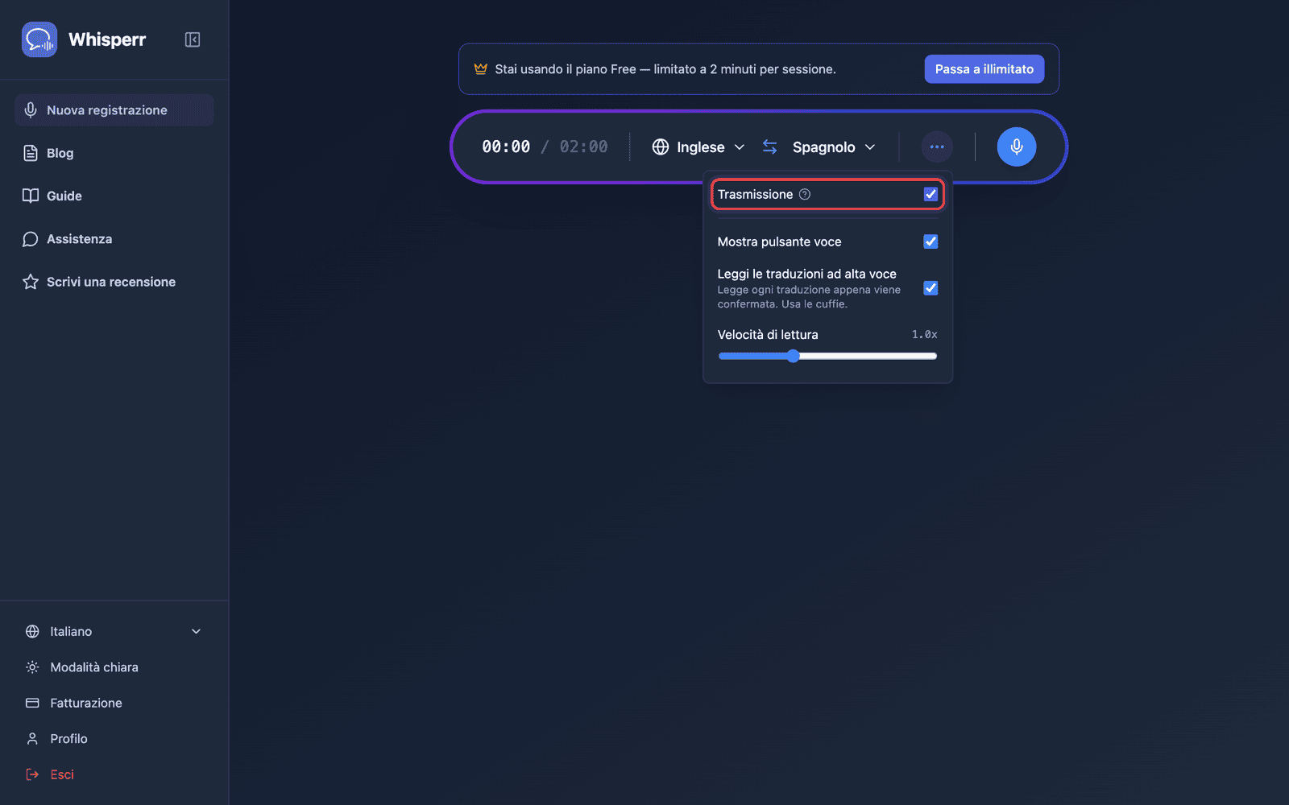This screenshot has height=805, width=1289.
Task: Click the 02:00 time limit display
Action: point(584,147)
